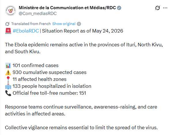Click the hospital emoji before 133 people
The image size is (172, 135).
click(x=8, y=86)
